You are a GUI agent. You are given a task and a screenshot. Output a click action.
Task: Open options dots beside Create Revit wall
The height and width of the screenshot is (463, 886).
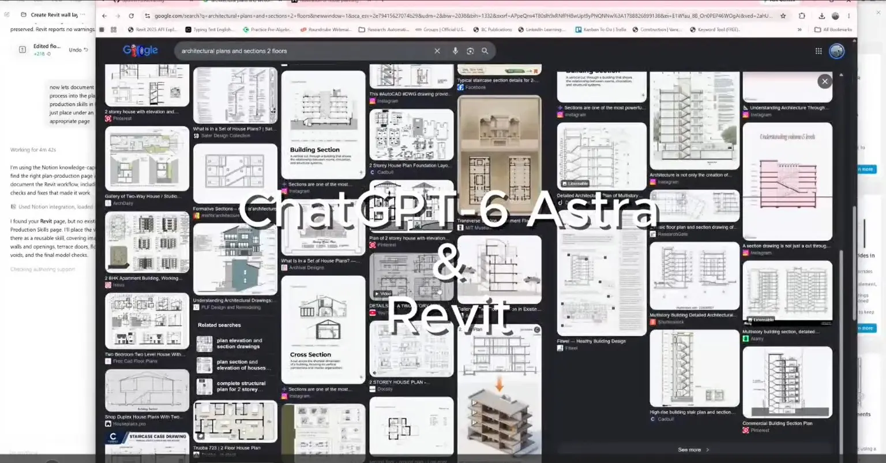pos(82,14)
